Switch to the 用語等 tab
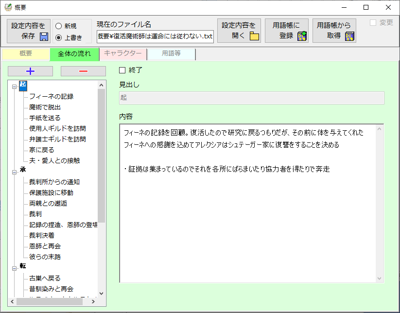400x313 pixels. [x=172, y=53]
